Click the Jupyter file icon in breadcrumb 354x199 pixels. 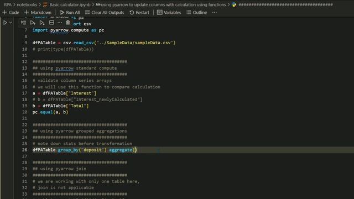45,4
